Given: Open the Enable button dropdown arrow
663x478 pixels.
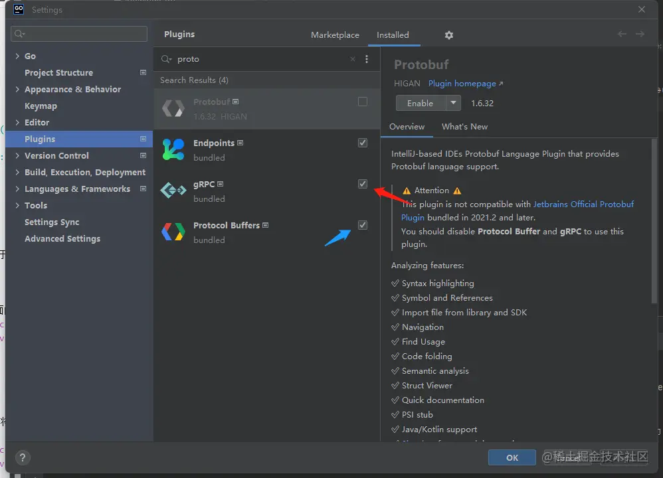Looking at the screenshot, I should coord(453,103).
